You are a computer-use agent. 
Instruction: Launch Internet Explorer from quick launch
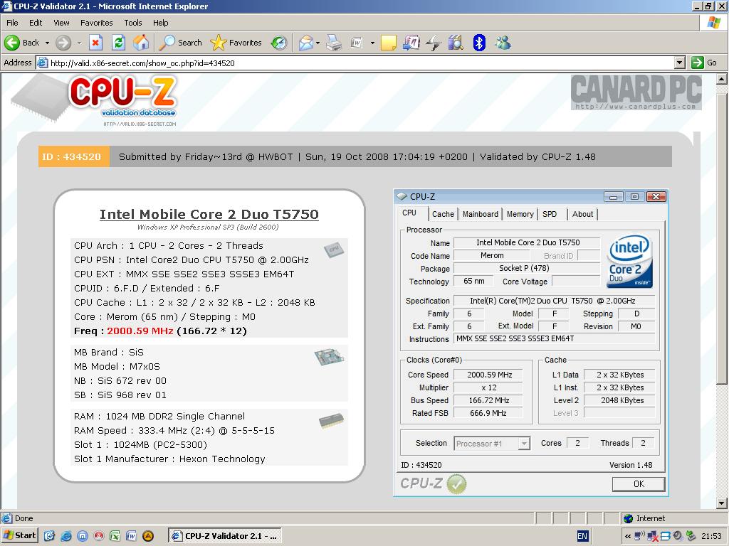(66, 536)
